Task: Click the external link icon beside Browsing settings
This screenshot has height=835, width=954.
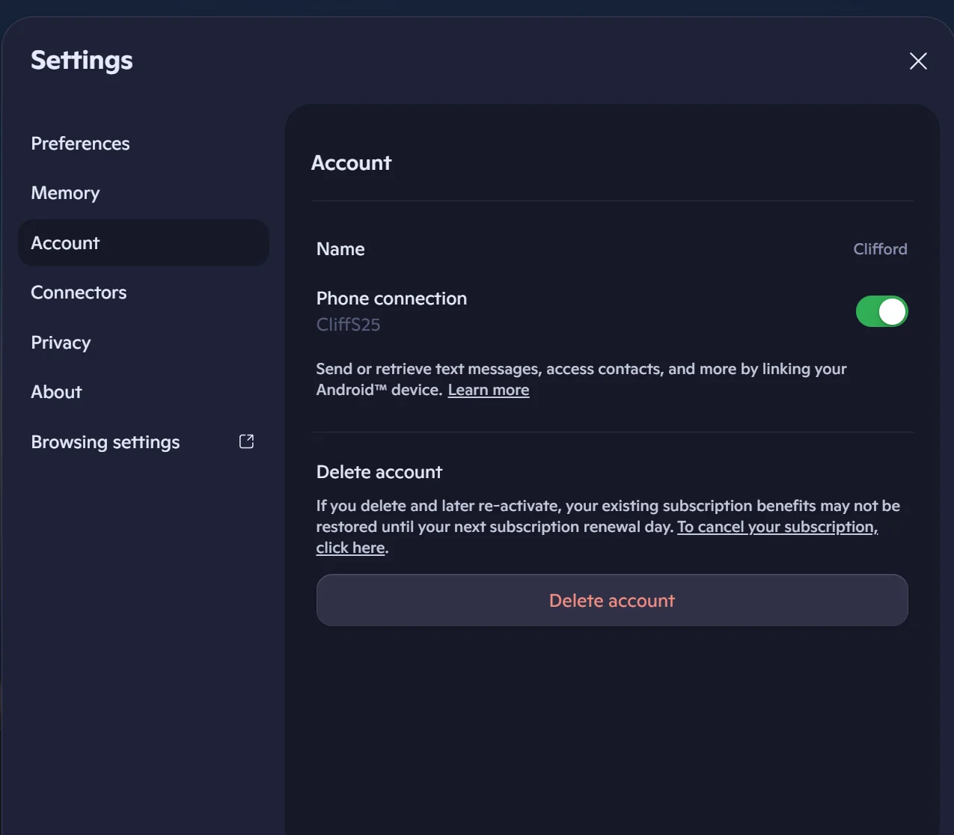Action: 246,441
